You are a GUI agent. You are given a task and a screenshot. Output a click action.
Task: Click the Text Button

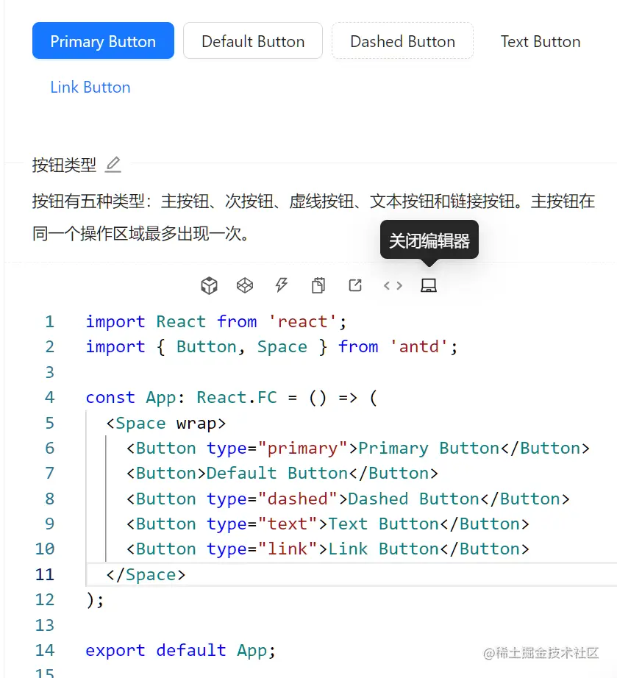541,41
